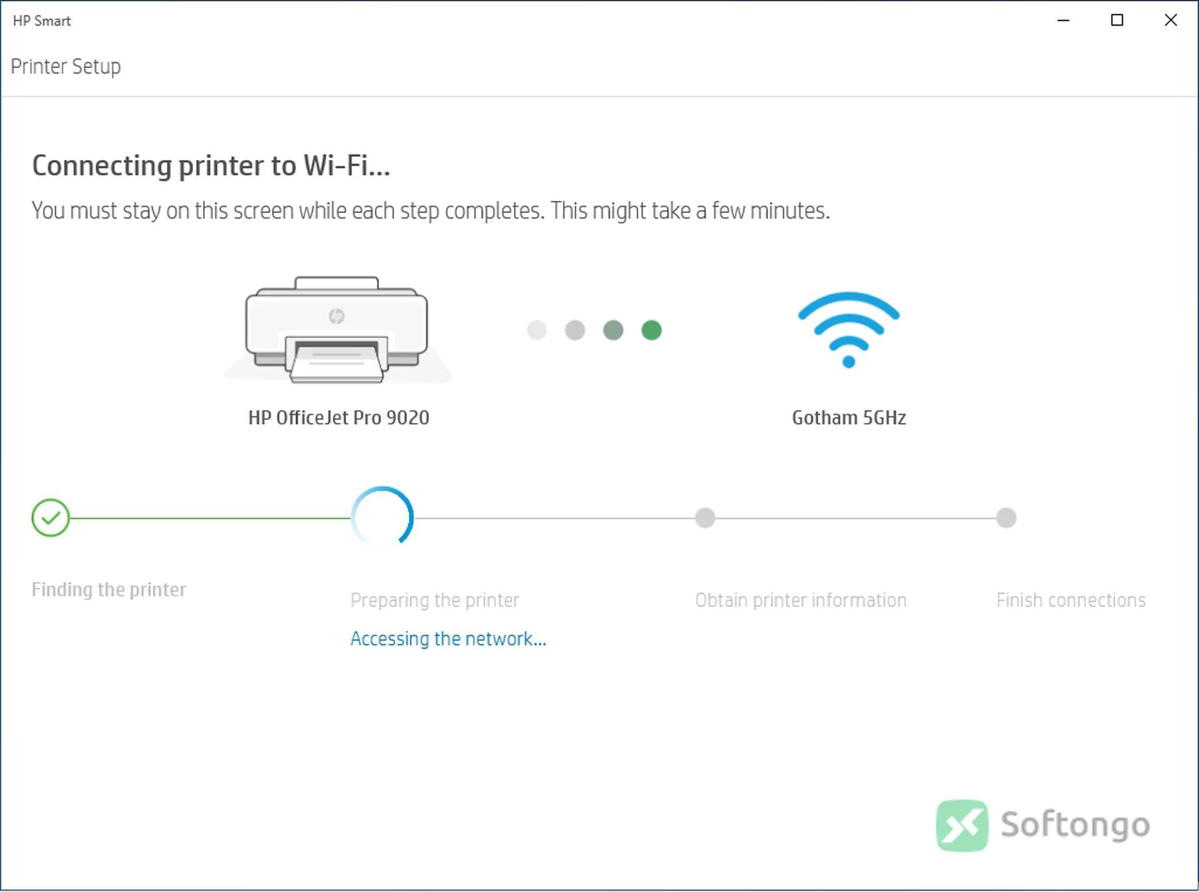Click the Connecting printer to Wi-Fi heading
The image size is (1199, 892).
(211, 166)
